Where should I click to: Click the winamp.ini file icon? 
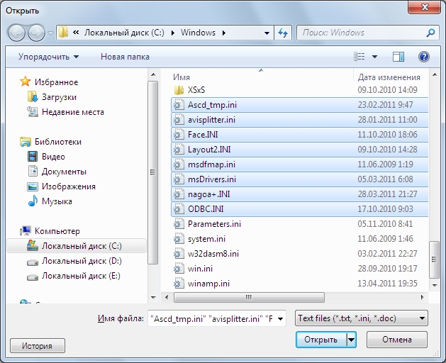(179, 284)
